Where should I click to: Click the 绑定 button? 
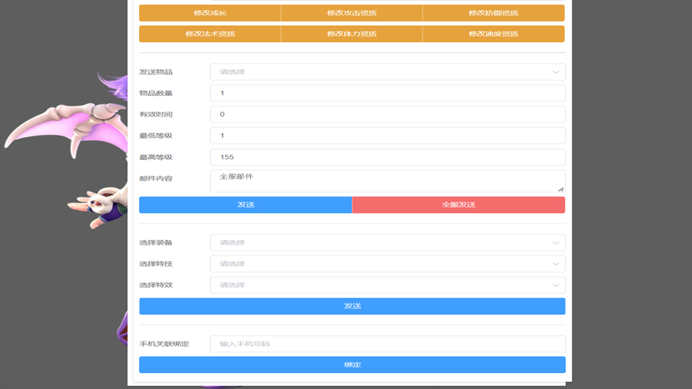[352, 365]
